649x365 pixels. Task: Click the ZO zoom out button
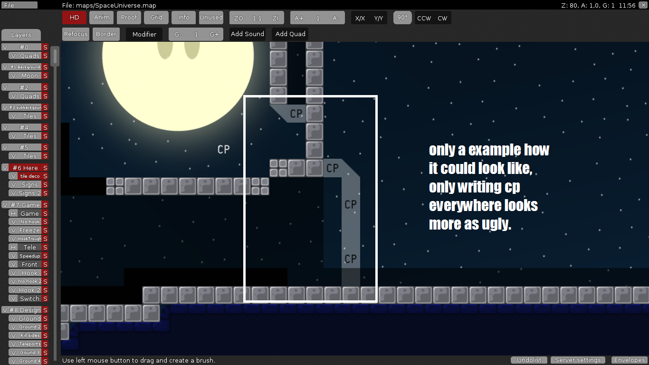[x=239, y=18]
